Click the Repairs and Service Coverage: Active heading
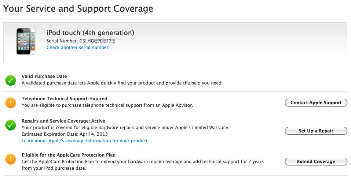This screenshot has height=180, width=351. tap(63, 121)
